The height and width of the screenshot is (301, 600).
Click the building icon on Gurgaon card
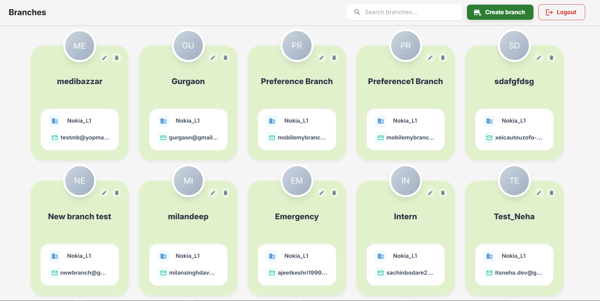coord(163,121)
